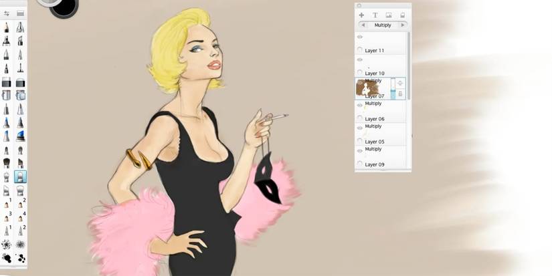The height and width of the screenshot is (276, 552).
Task: Select the Layer 06 row label
Action: tap(375, 119)
